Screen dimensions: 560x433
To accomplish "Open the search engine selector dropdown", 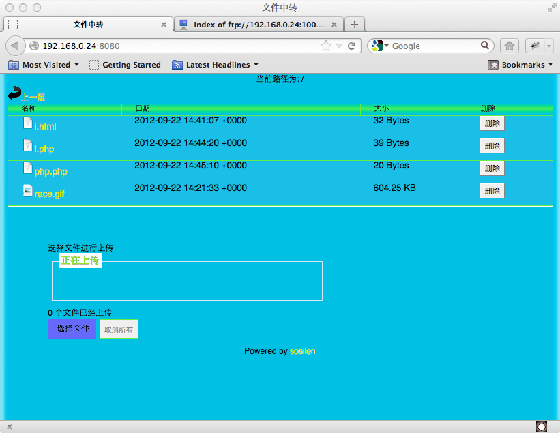I will pos(379,46).
